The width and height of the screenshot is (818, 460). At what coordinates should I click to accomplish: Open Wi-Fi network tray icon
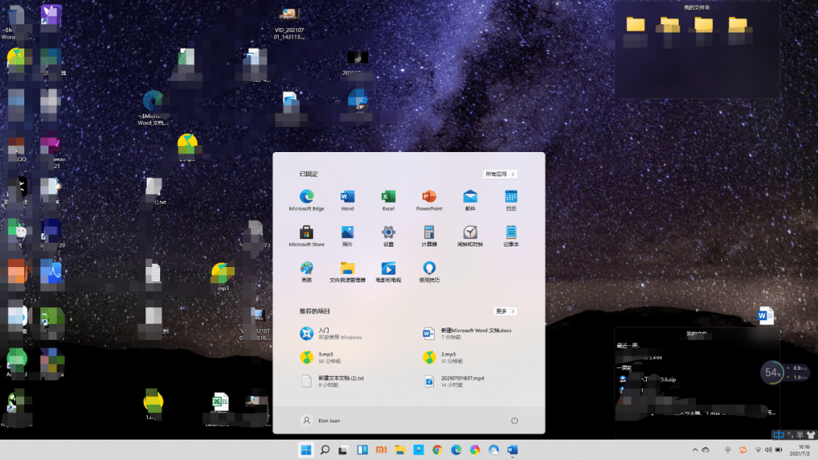(758, 450)
